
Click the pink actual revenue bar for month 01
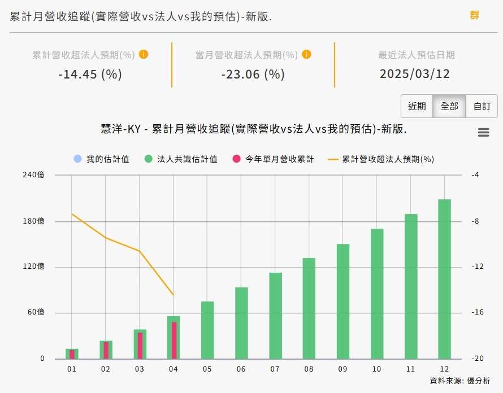72,354
